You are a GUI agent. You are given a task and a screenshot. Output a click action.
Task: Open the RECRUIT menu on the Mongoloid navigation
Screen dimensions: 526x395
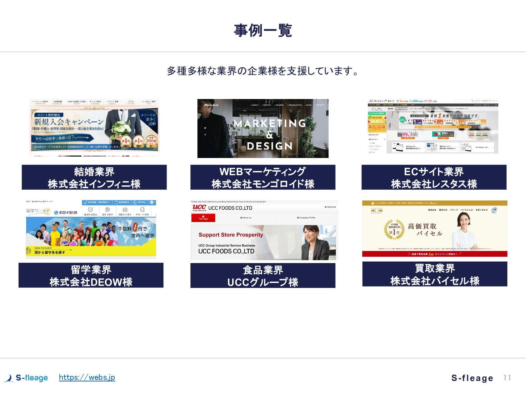[x=319, y=105]
